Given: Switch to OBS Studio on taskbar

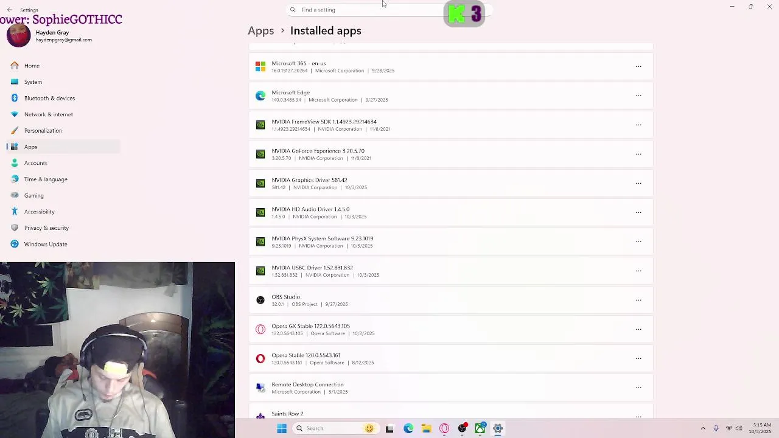Looking at the screenshot, I should point(463,428).
